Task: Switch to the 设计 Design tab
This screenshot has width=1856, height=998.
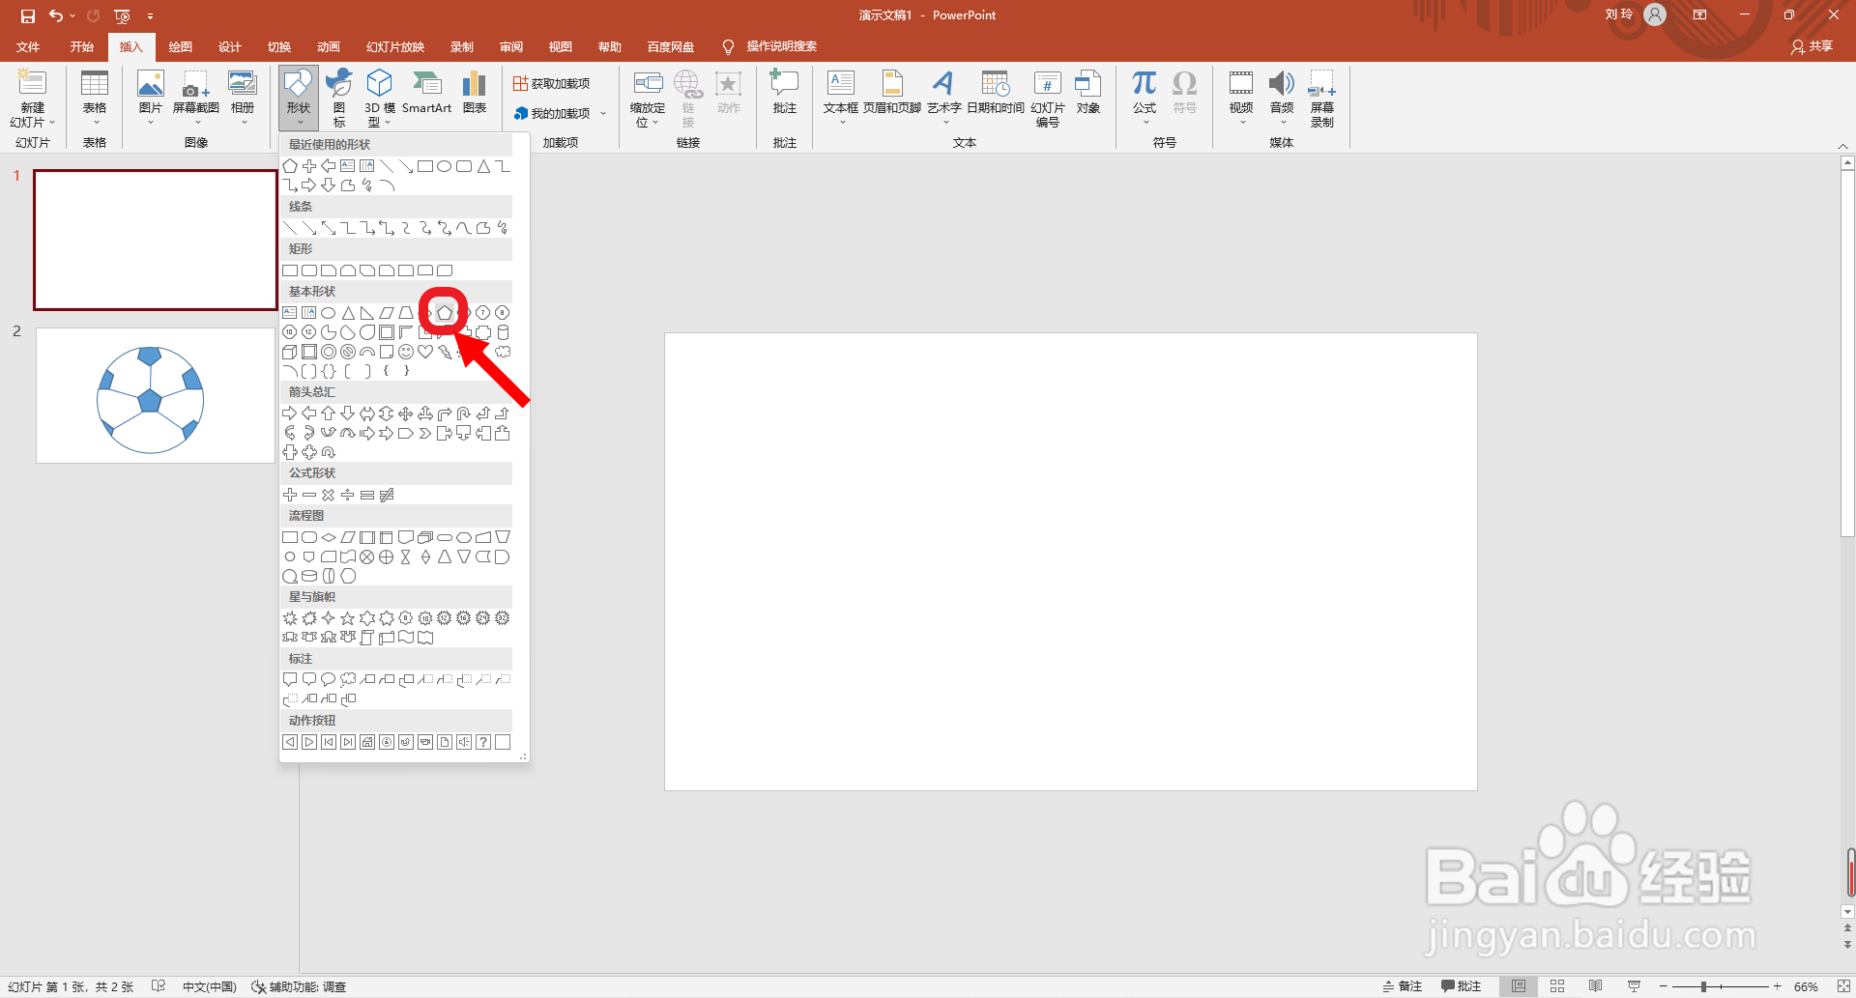Action: tap(230, 46)
